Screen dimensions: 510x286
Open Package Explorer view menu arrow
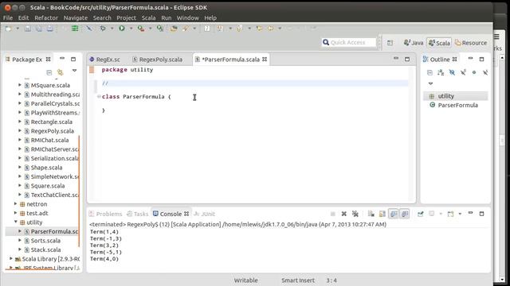[x=74, y=71]
